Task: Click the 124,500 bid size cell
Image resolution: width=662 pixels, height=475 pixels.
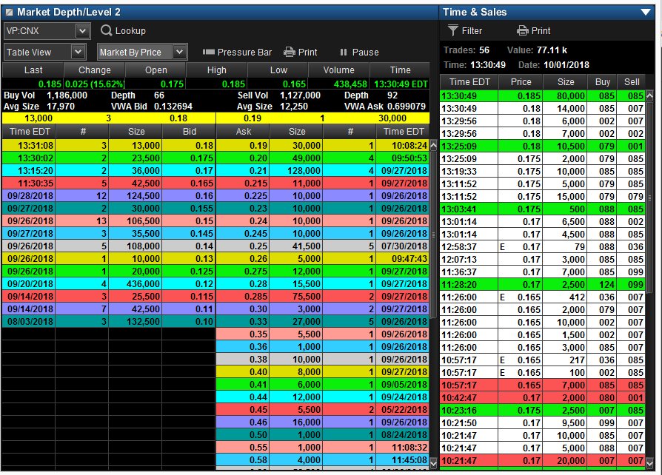Action: pyautogui.click(x=135, y=196)
